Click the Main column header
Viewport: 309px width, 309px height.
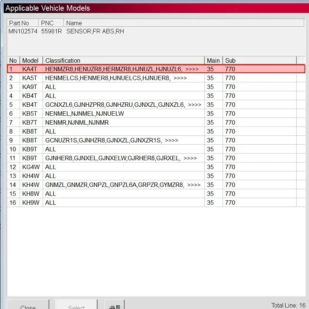(x=214, y=60)
